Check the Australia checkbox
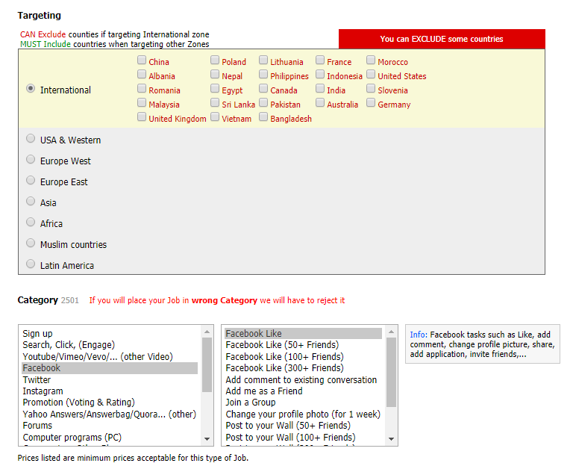The image size is (573, 469). (320, 103)
